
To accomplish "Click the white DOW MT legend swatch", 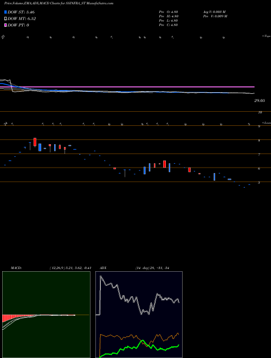I will [5, 18].
